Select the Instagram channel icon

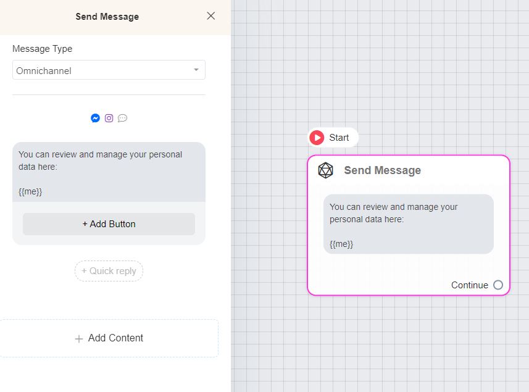coord(109,118)
